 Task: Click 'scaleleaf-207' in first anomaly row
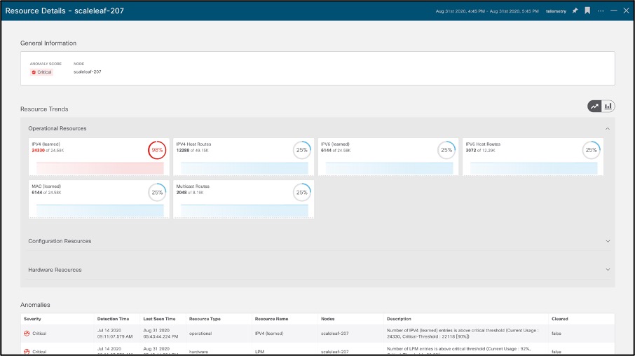334,334
